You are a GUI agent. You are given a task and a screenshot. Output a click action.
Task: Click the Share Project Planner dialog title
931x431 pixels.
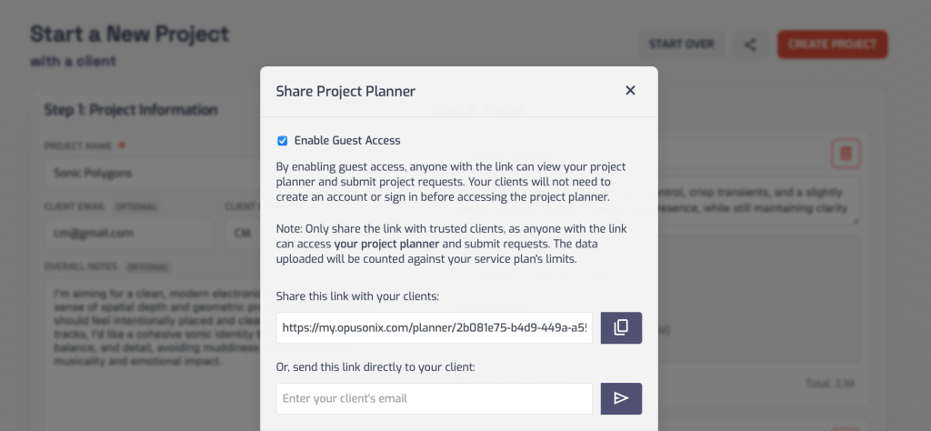coord(345,91)
